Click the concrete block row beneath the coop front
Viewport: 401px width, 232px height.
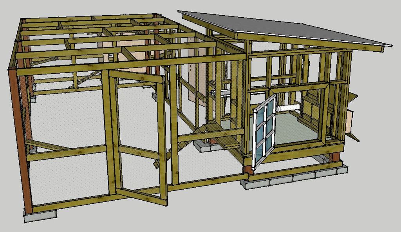(294, 178)
